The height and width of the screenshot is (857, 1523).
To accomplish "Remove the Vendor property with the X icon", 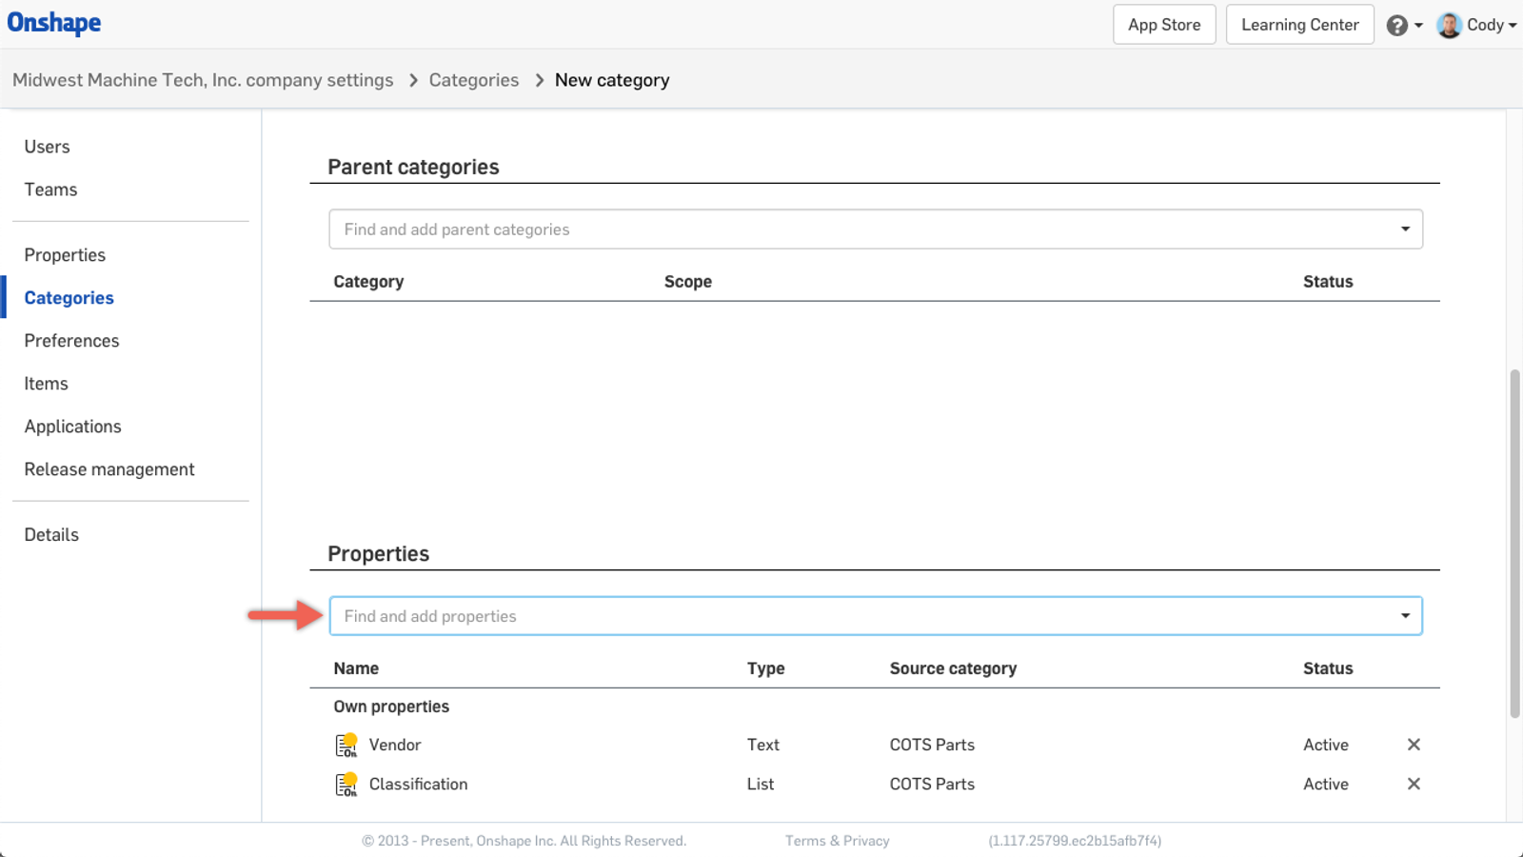I will coord(1414,744).
